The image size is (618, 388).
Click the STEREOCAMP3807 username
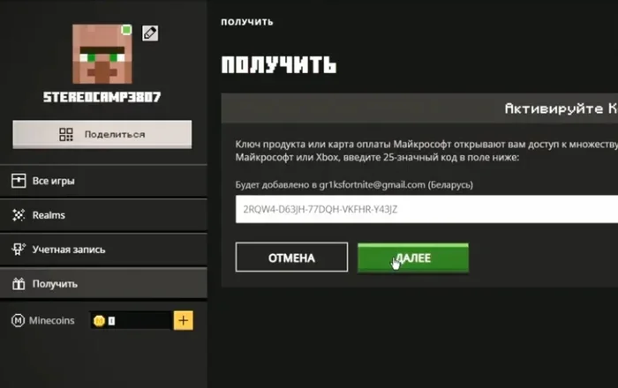[102, 97]
